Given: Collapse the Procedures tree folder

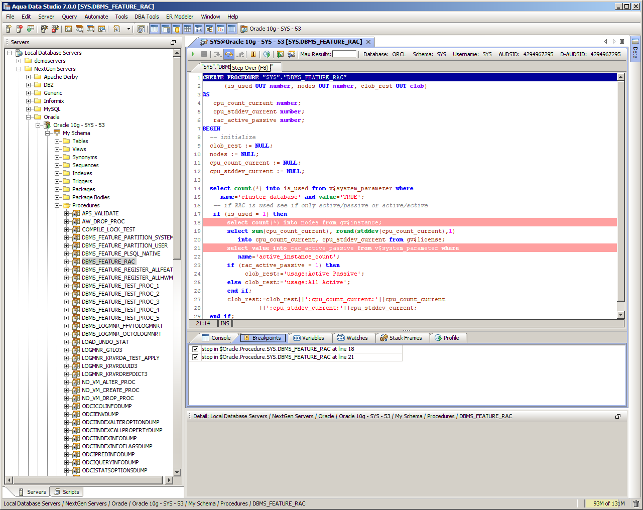Looking at the screenshot, I should (57, 205).
